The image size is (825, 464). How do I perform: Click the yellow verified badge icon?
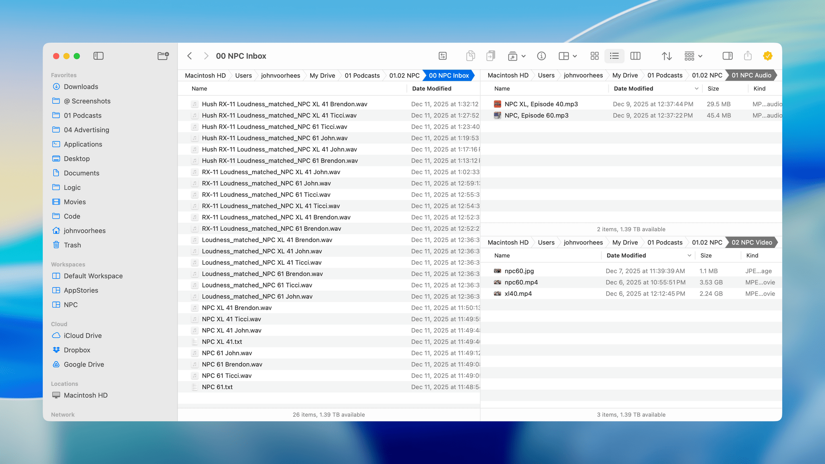(x=768, y=56)
